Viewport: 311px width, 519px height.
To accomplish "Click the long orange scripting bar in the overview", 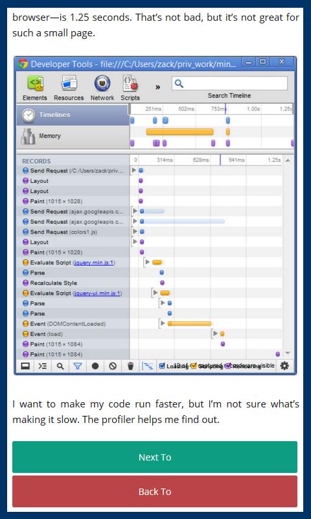I will [179, 132].
